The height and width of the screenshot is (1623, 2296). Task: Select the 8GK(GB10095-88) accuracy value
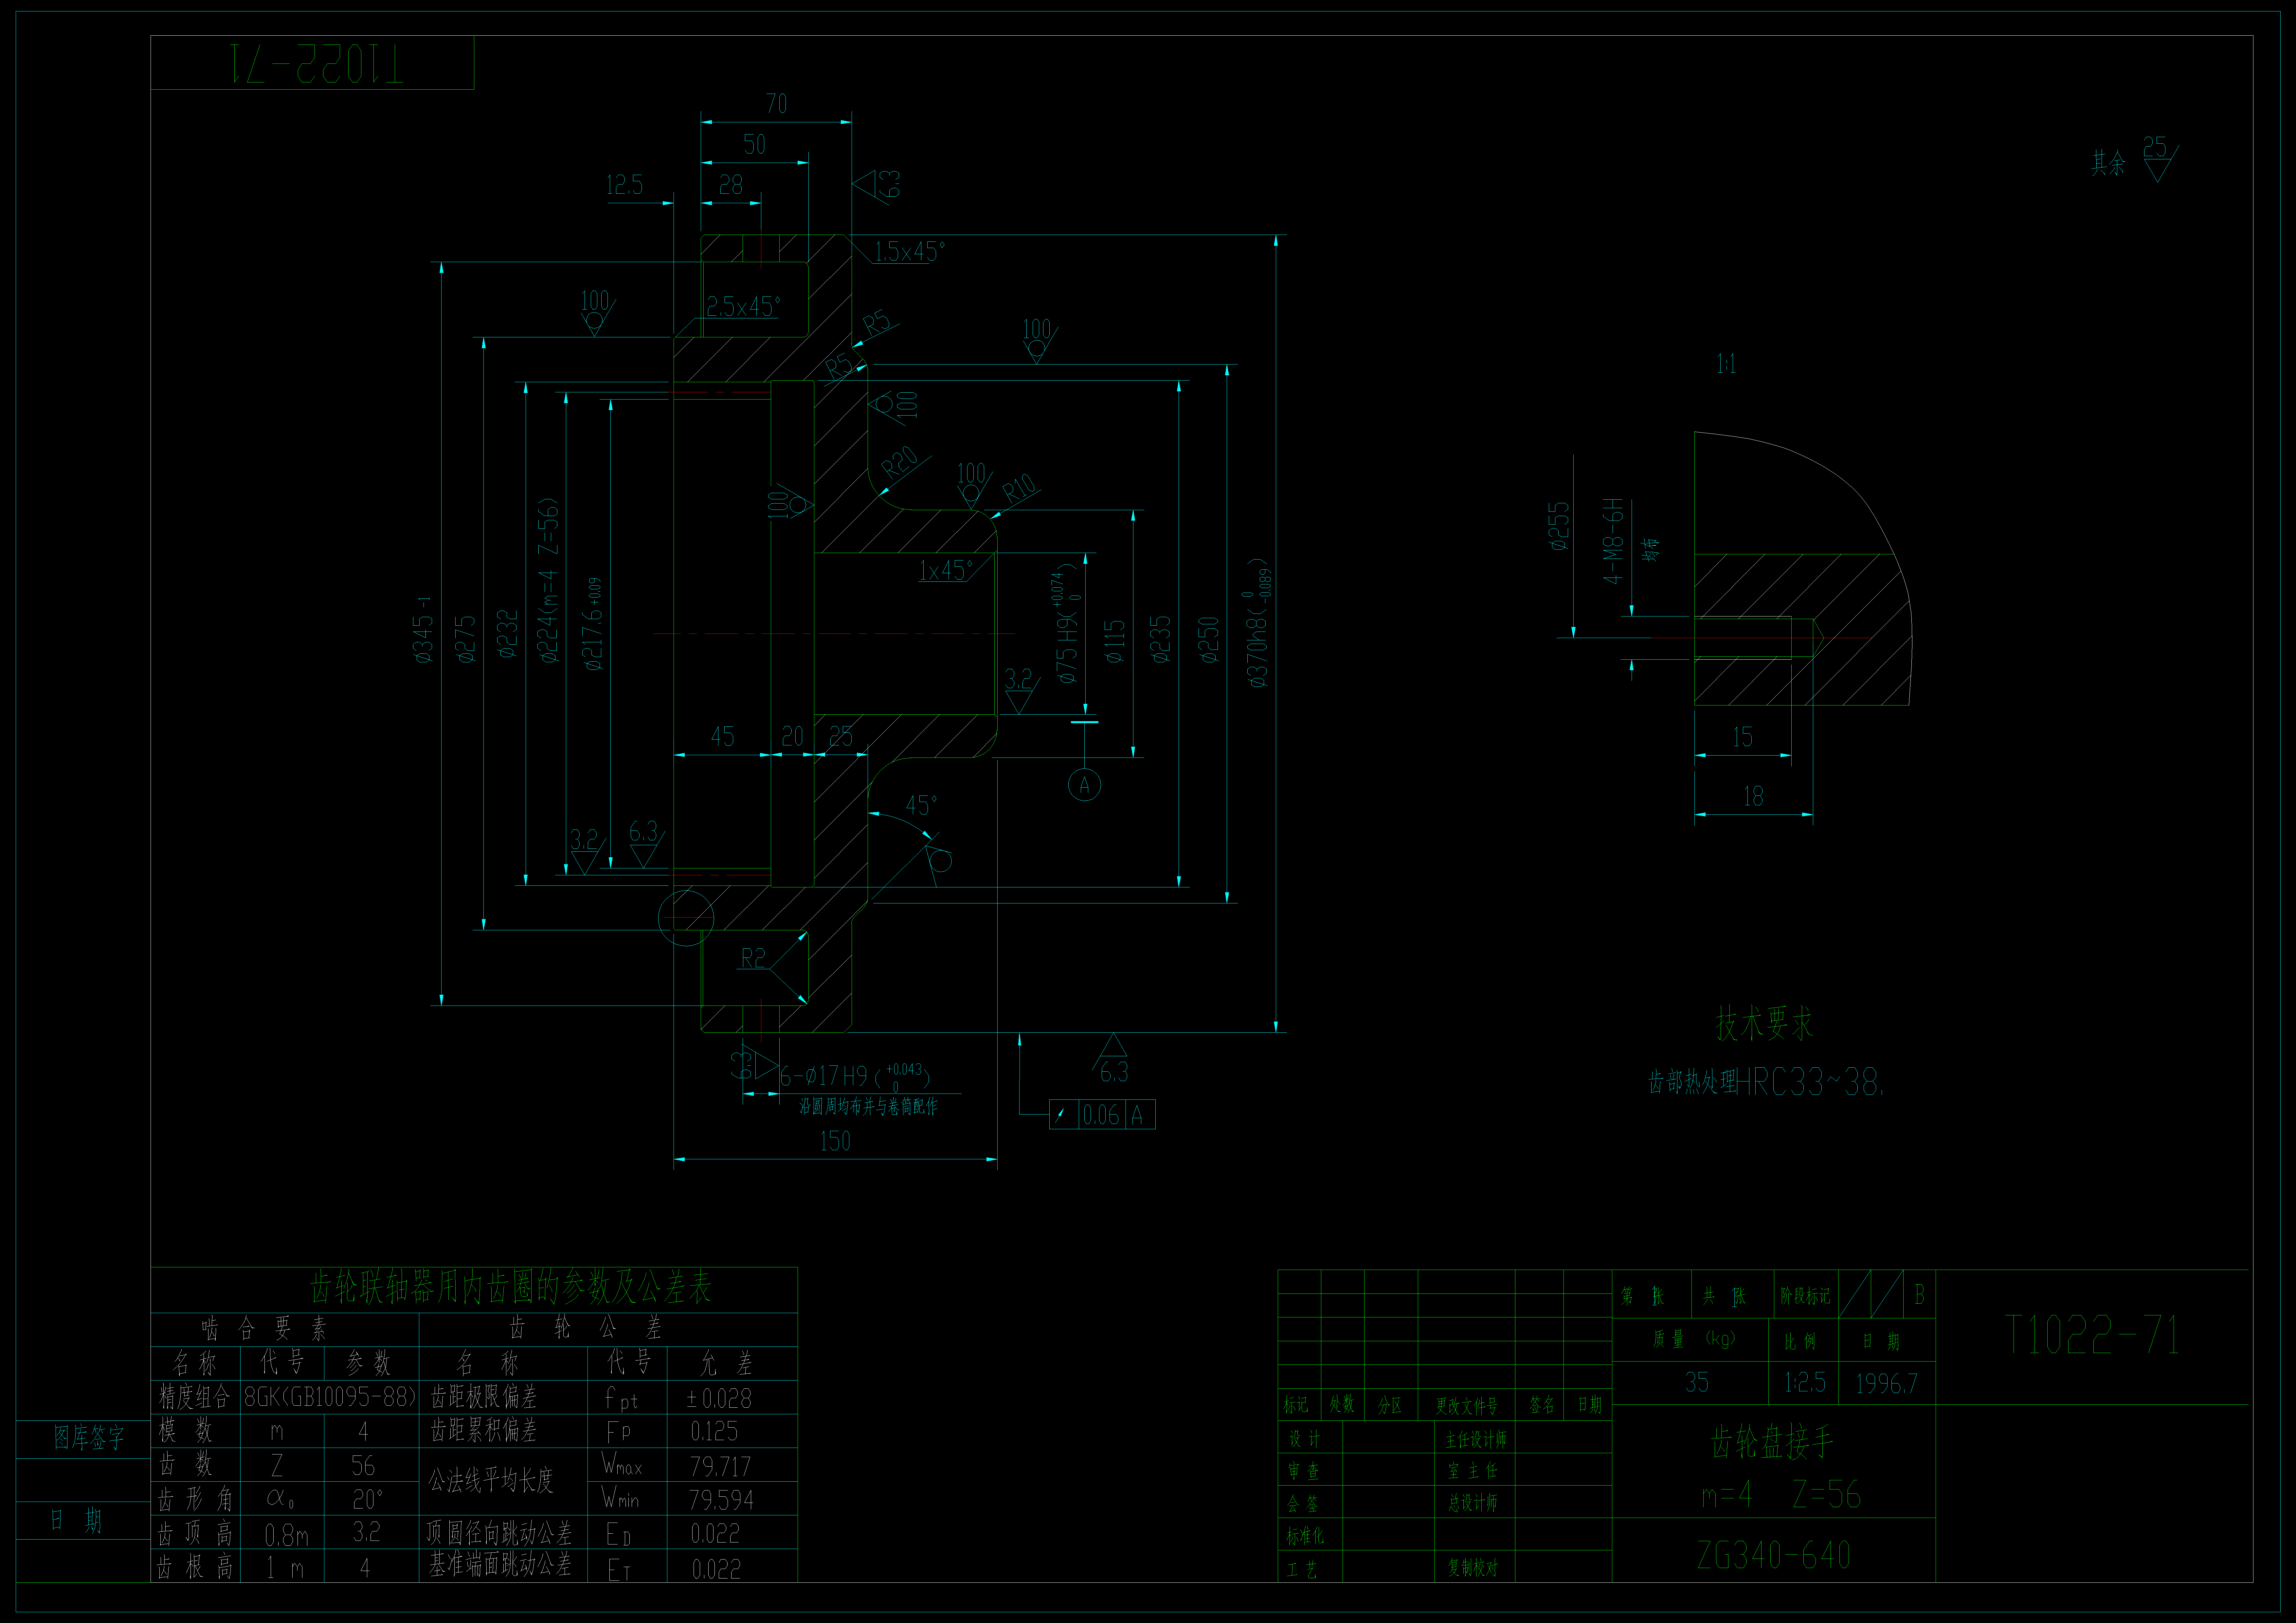330,1397
